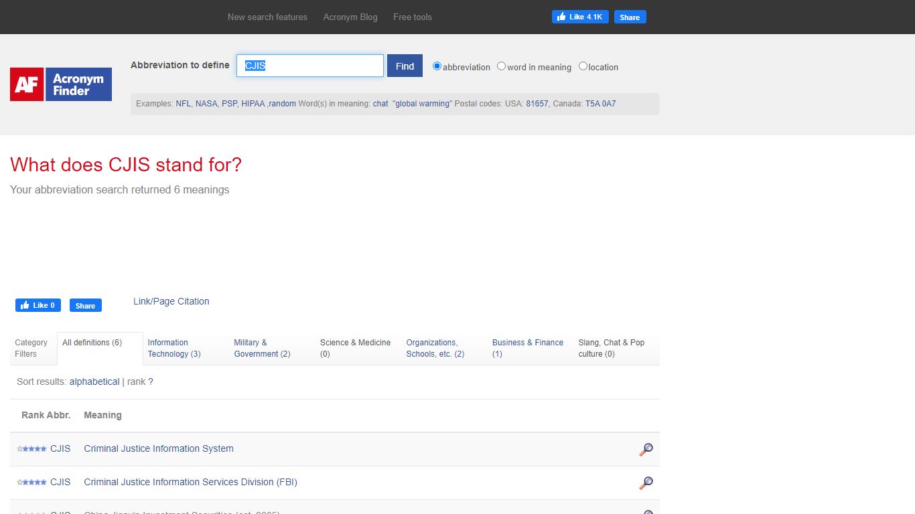Open New search features link
This screenshot has height=514, width=915.
[267, 17]
